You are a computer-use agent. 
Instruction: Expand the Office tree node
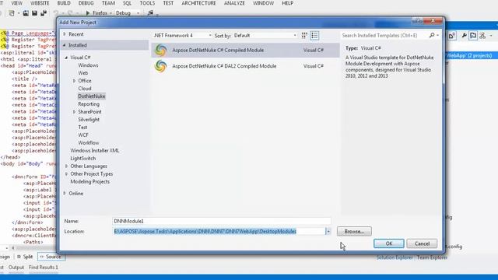tap(74, 81)
